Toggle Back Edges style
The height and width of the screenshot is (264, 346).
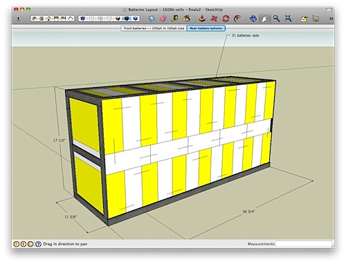[91, 19]
